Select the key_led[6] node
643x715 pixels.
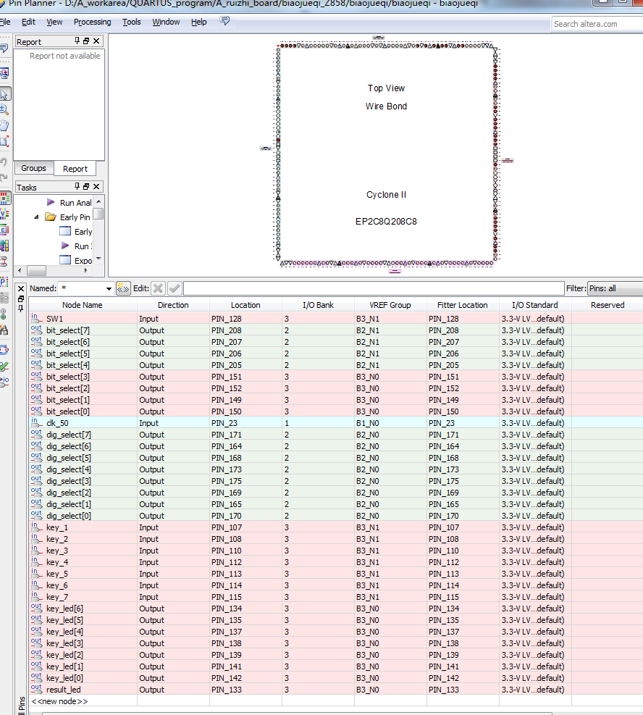click(x=64, y=609)
